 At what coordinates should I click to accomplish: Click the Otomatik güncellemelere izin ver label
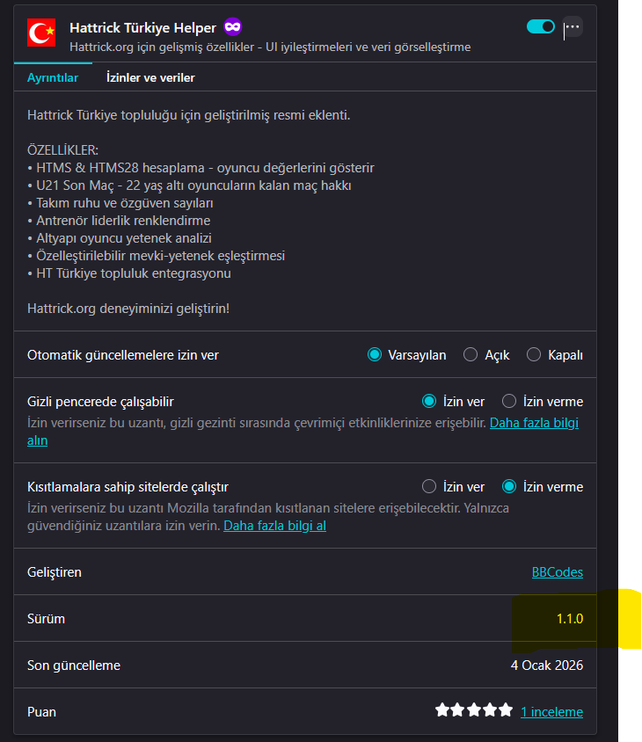123,355
